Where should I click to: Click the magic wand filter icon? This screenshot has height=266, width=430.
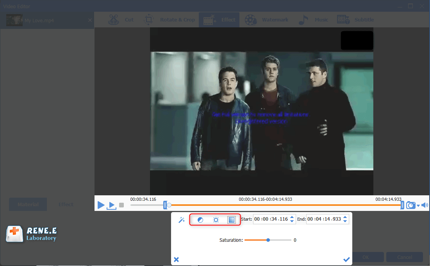pyautogui.click(x=181, y=220)
